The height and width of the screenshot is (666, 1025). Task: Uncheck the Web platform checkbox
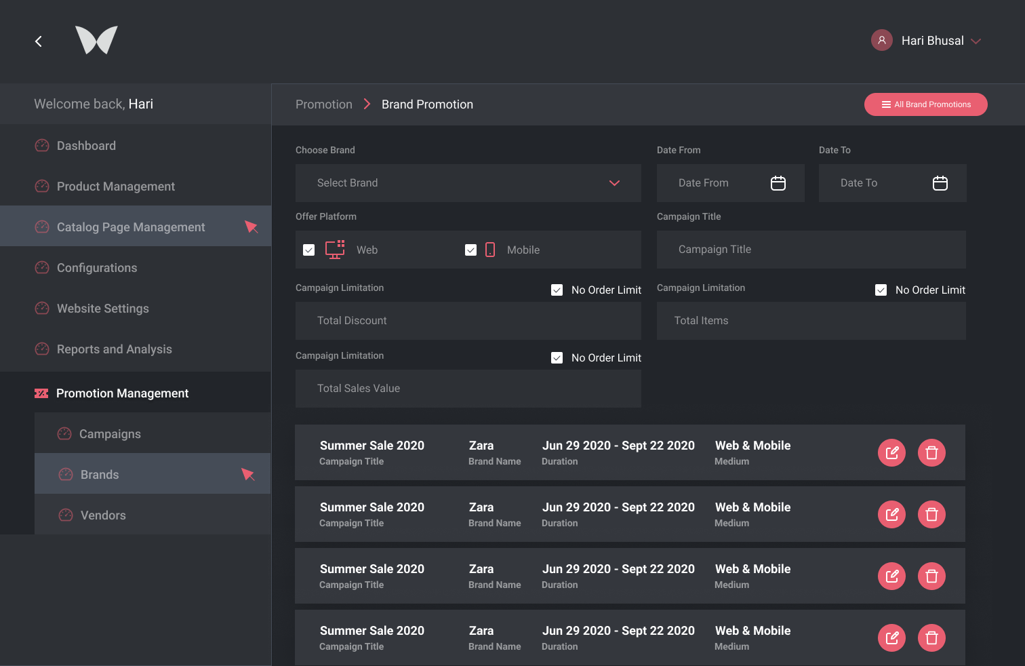click(309, 250)
